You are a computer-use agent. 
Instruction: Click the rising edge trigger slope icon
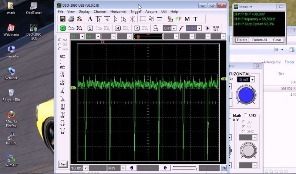[181, 28]
